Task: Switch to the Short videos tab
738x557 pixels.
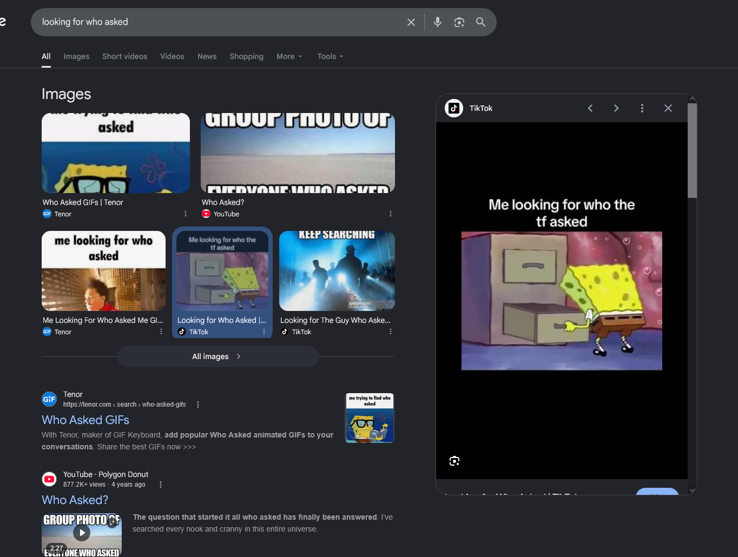Action: 124,56
